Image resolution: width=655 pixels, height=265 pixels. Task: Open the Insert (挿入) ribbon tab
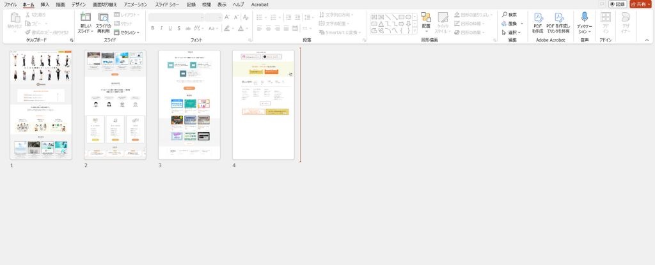45,4
